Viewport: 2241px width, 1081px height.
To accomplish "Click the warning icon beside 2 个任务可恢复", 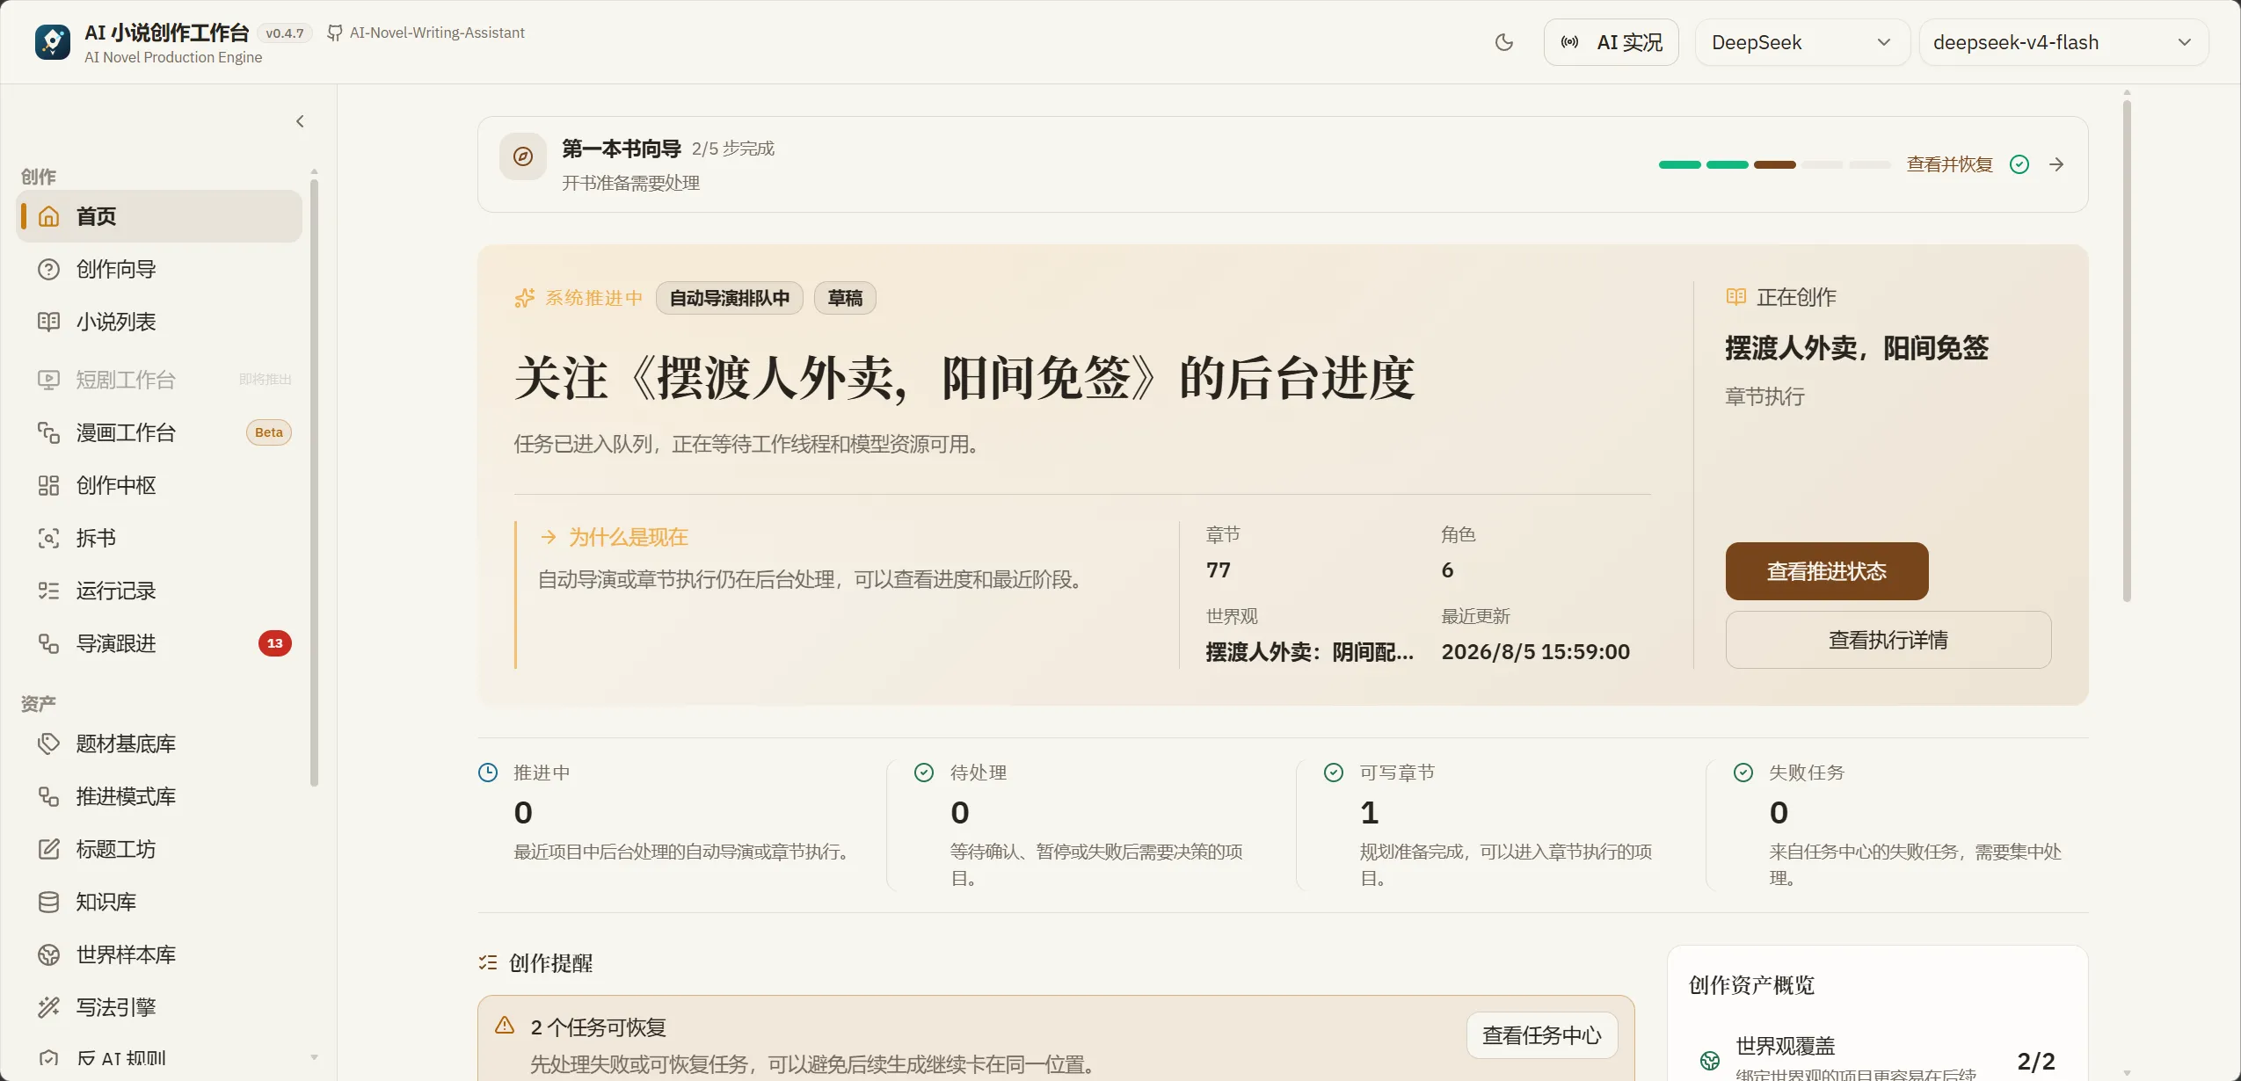I will tap(505, 1025).
